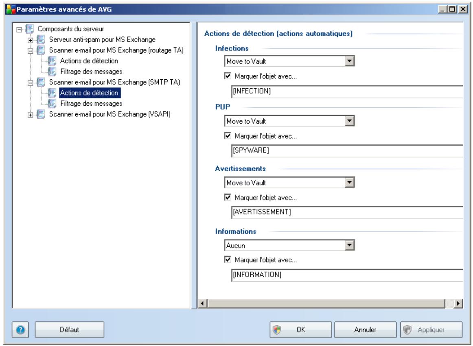This screenshot has height=346, width=473.
Task: Uncheck Marquer l'objet avec under Informations
Action: tap(228, 259)
